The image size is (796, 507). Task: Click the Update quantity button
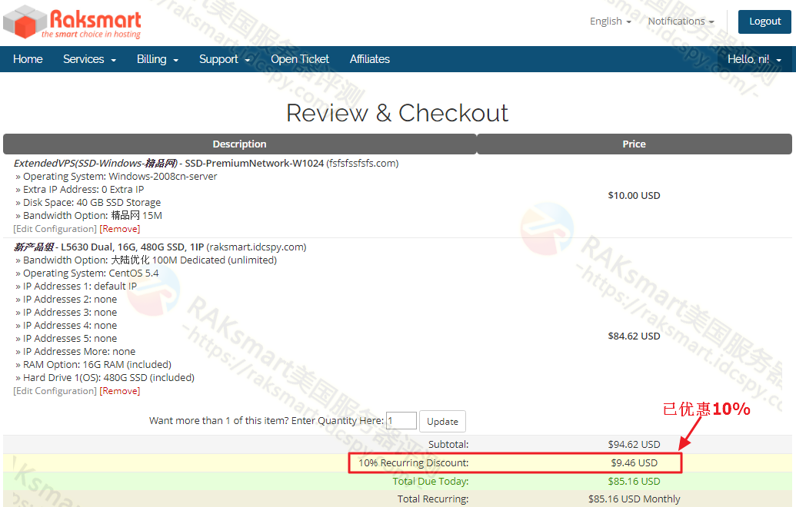pyautogui.click(x=442, y=421)
